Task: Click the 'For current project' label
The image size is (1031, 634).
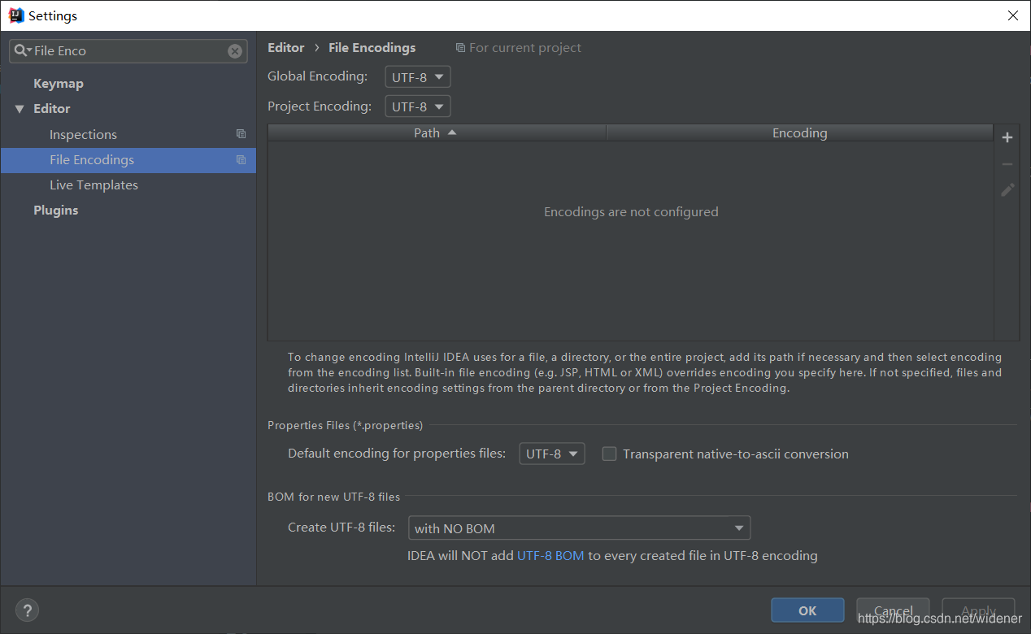Action: pyautogui.click(x=525, y=48)
